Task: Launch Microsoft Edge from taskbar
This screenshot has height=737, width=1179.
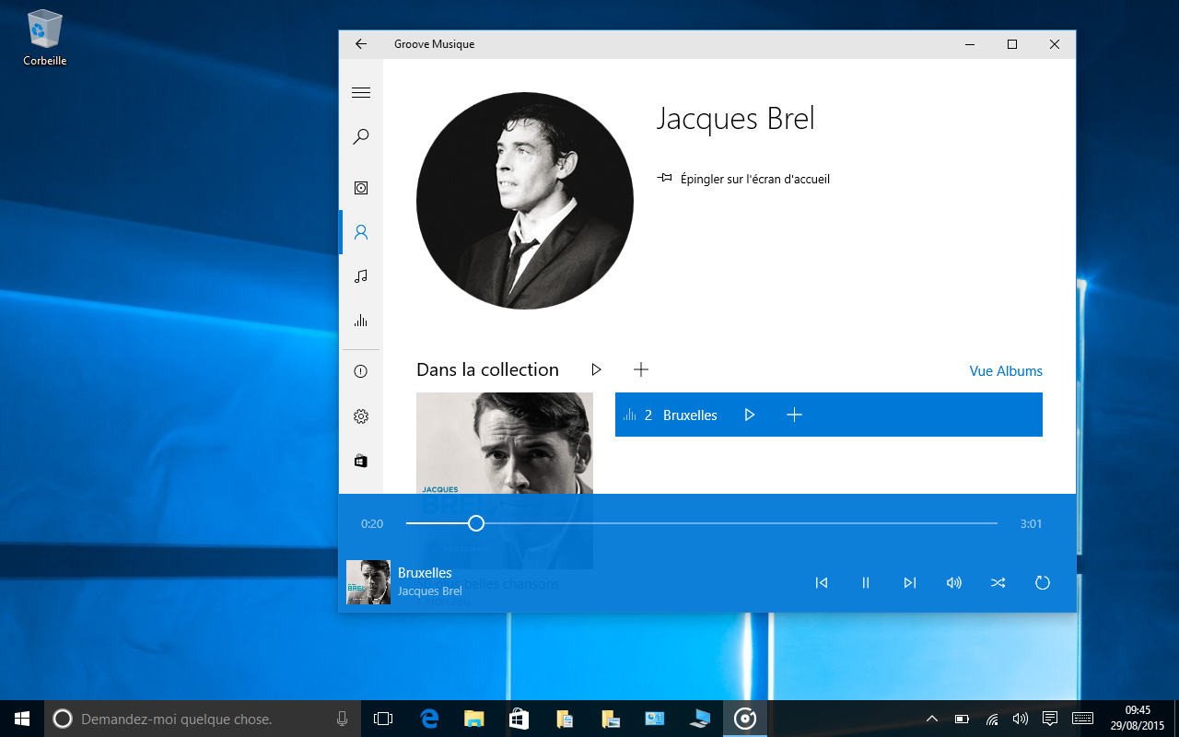Action: pos(429,719)
